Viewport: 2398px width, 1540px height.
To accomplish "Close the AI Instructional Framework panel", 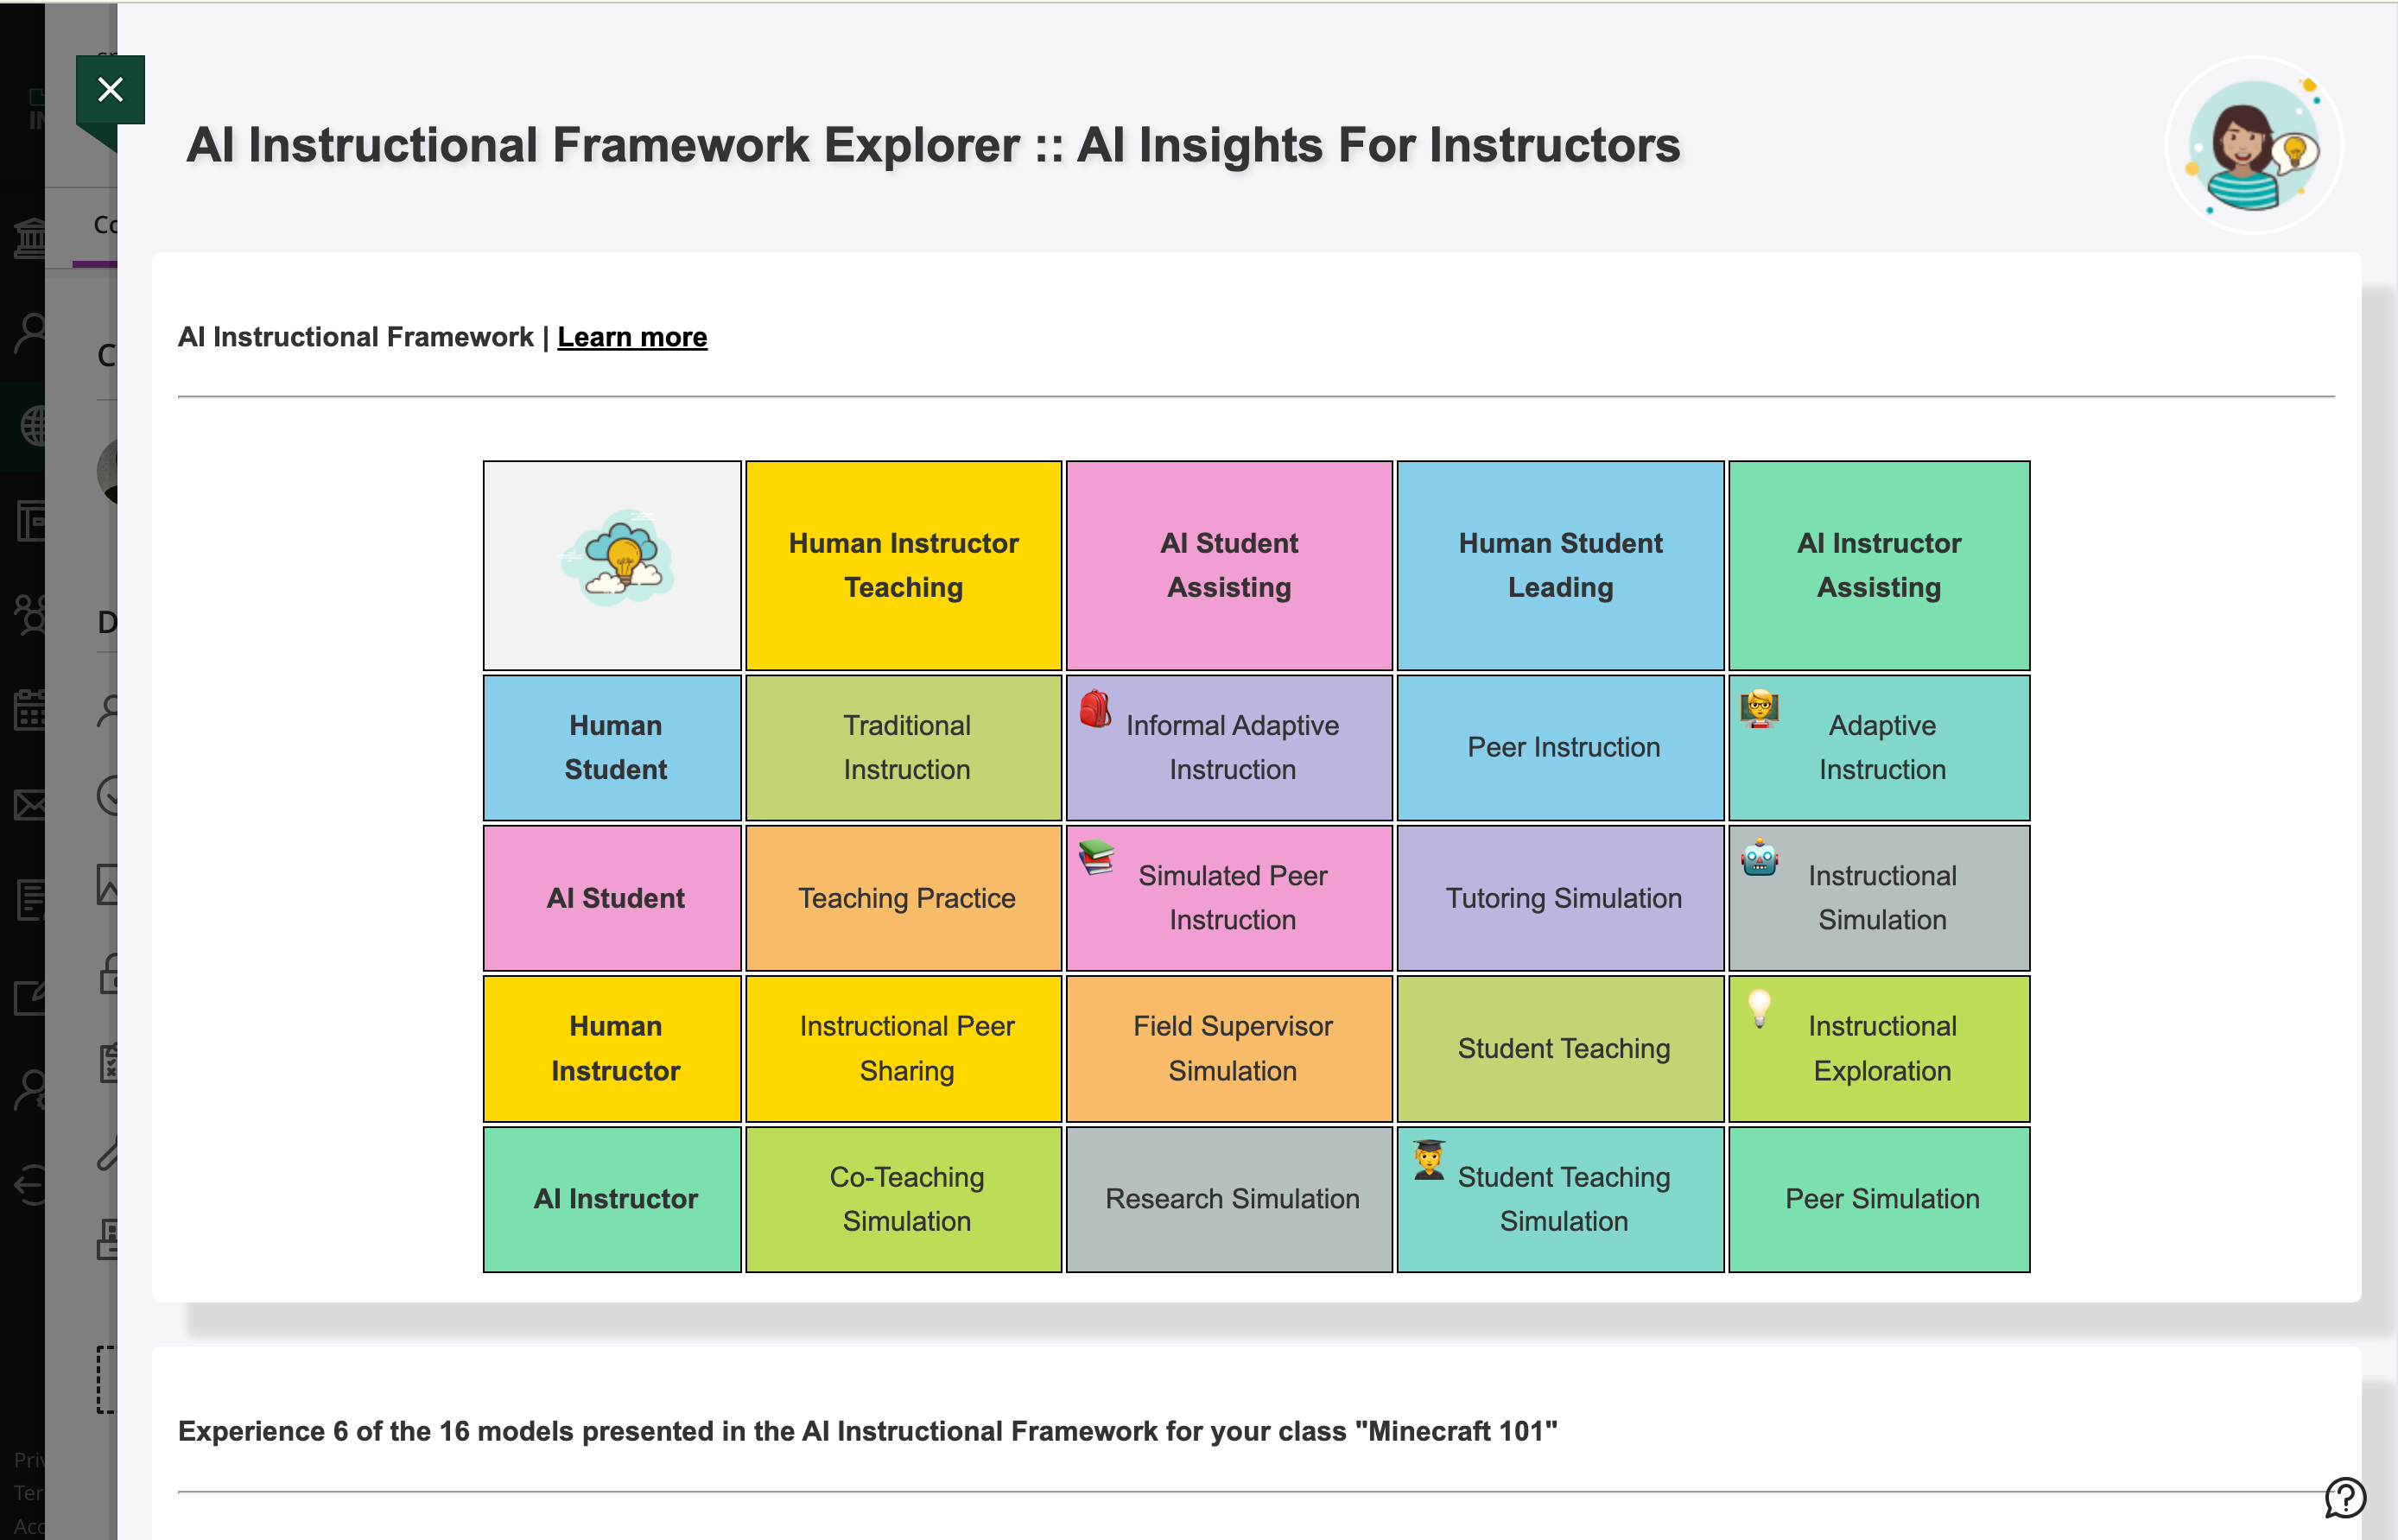I will (110, 90).
